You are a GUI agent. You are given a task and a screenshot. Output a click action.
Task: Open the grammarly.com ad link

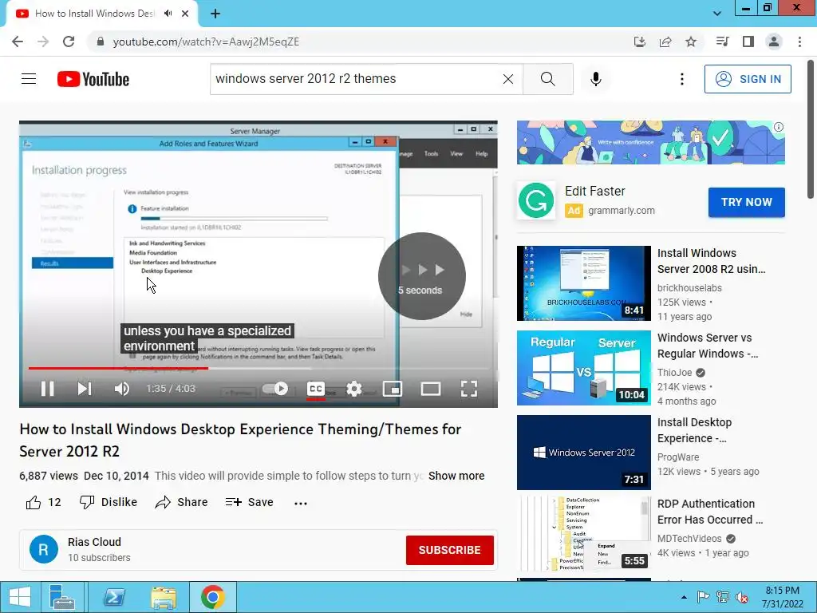pos(621,211)
